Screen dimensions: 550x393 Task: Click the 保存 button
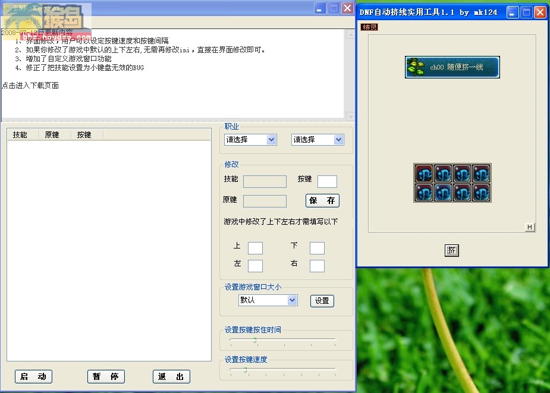click(322, 200)
